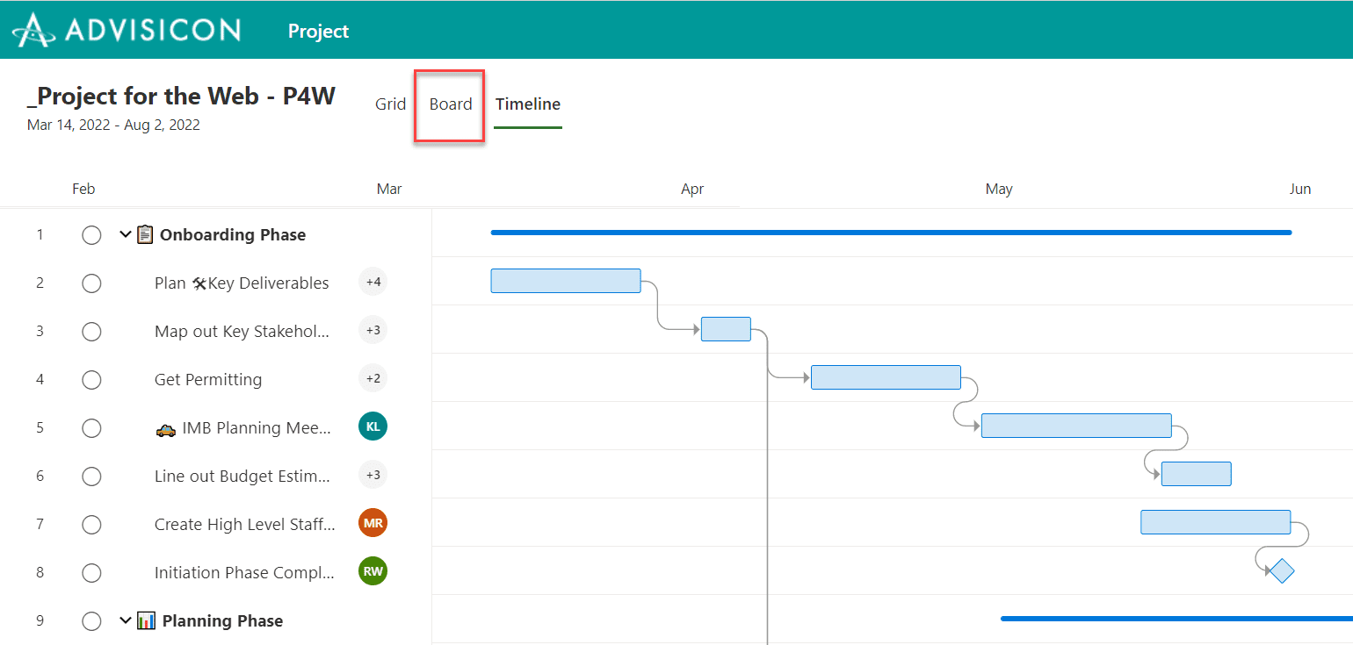
Task: Click row number 1
Action: pyautogui.click(x=40, y=235)
